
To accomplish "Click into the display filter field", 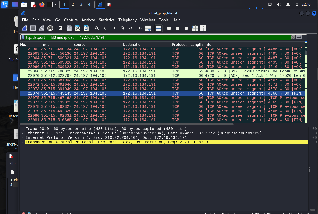I will coord(158,37).
